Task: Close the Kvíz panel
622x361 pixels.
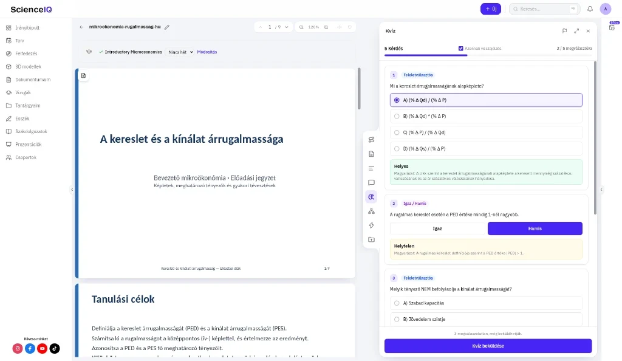Action: pyautogui.click(x=588, y=31)
